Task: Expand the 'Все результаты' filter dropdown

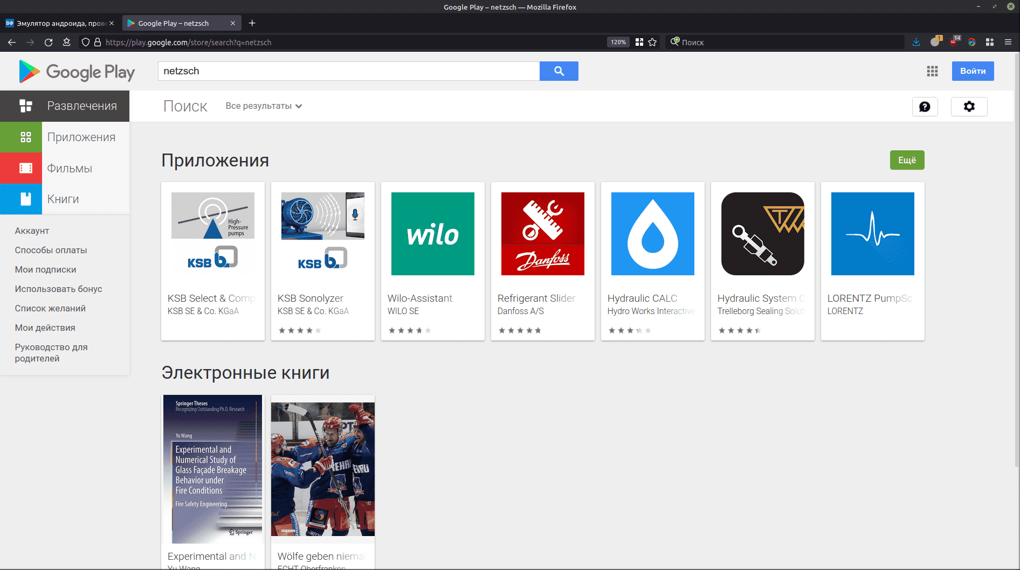Action: pos(264,106)
